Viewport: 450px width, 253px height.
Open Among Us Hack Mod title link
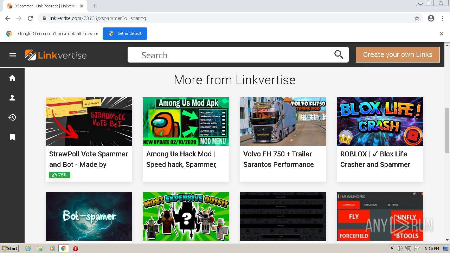pos(181,159)
